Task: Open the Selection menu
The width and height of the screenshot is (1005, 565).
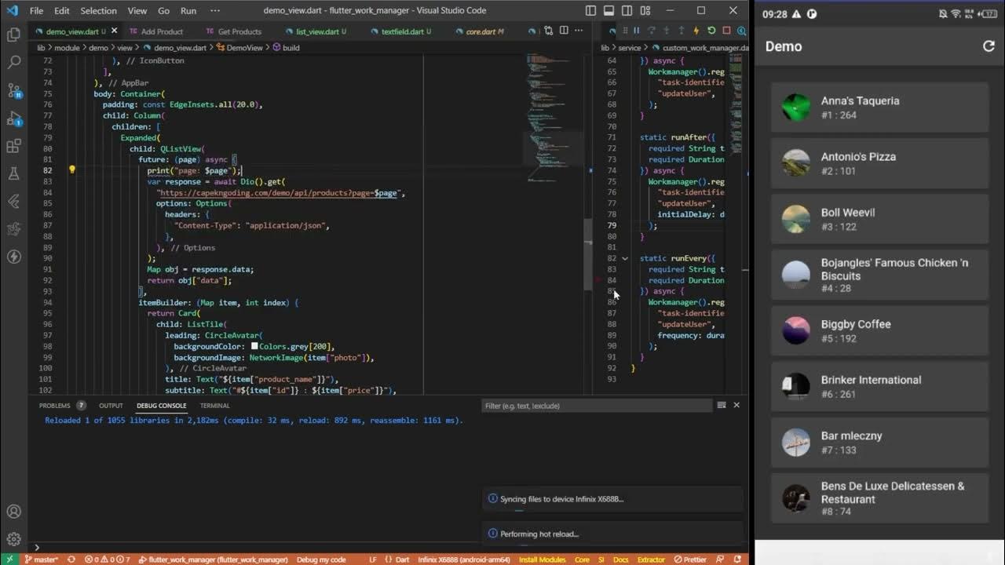Action: pos(98,10)
